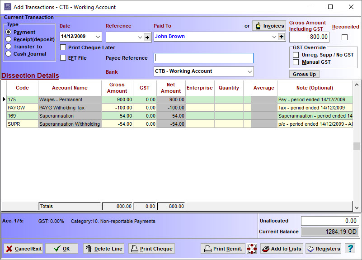This screenshot has width=362, height=260.
Task: Click the Current Balance 1284.19 OD value
Action: (x=330, y=232)
